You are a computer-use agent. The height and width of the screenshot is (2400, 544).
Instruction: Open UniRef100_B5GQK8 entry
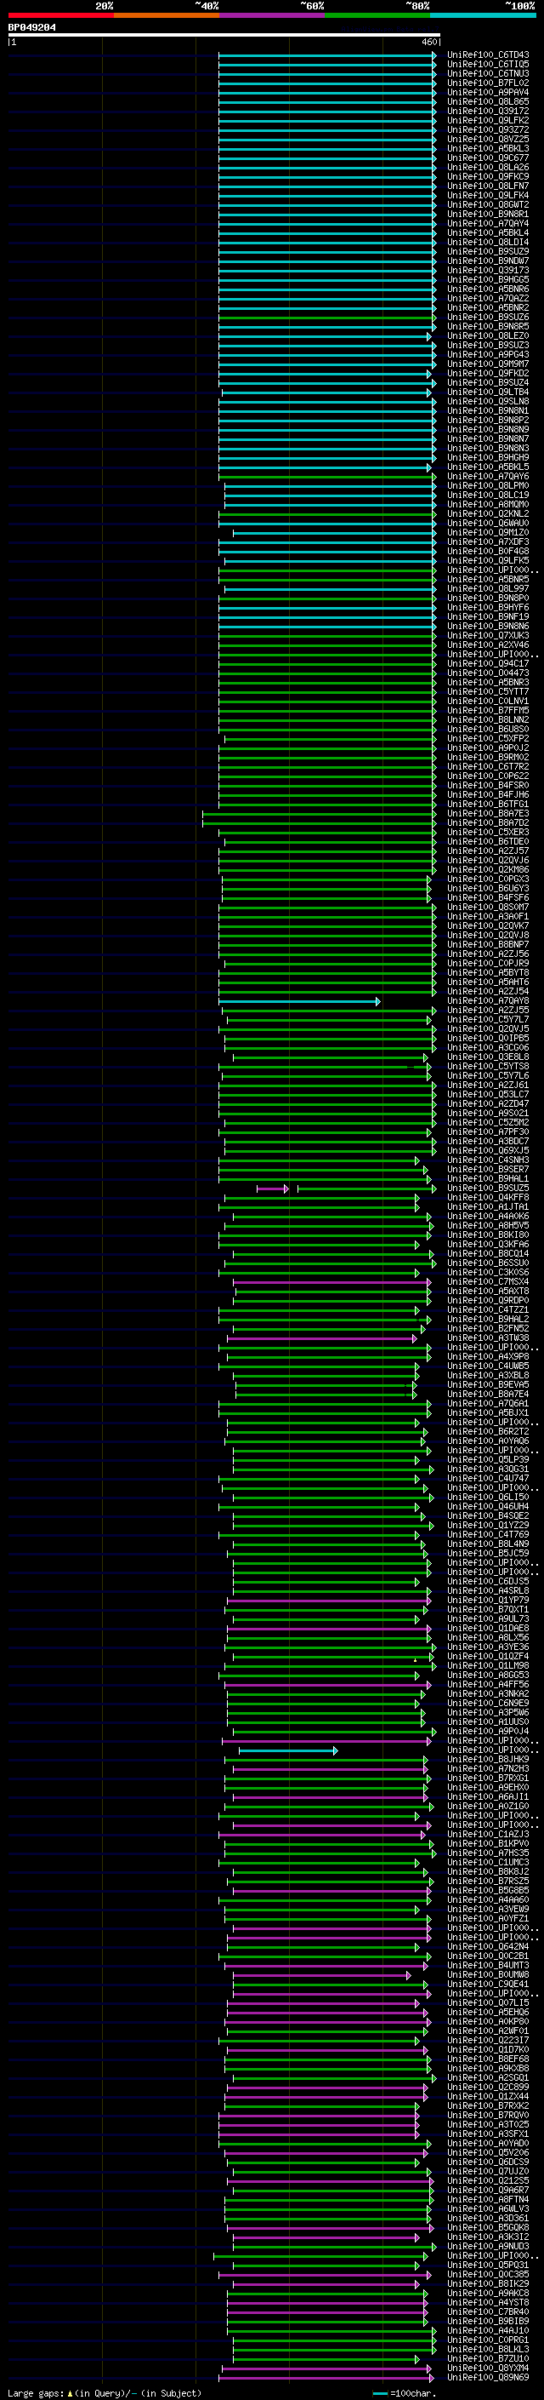click(488, 2228)
